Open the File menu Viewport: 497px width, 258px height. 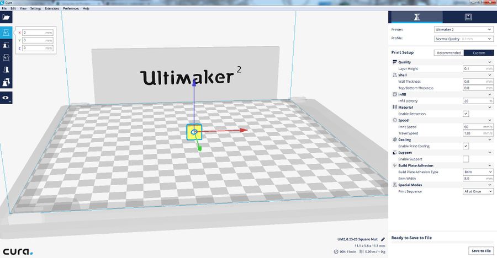click(4, 9)
